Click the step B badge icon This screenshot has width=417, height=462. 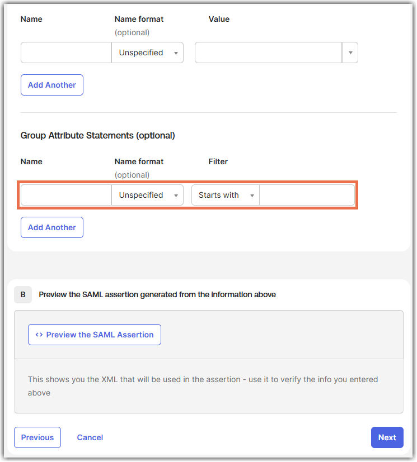click(23, 294)
